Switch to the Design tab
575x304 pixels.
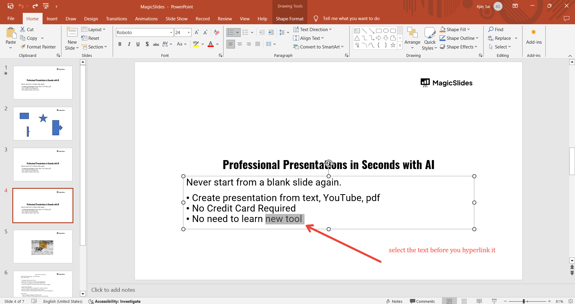pos(91,19)
